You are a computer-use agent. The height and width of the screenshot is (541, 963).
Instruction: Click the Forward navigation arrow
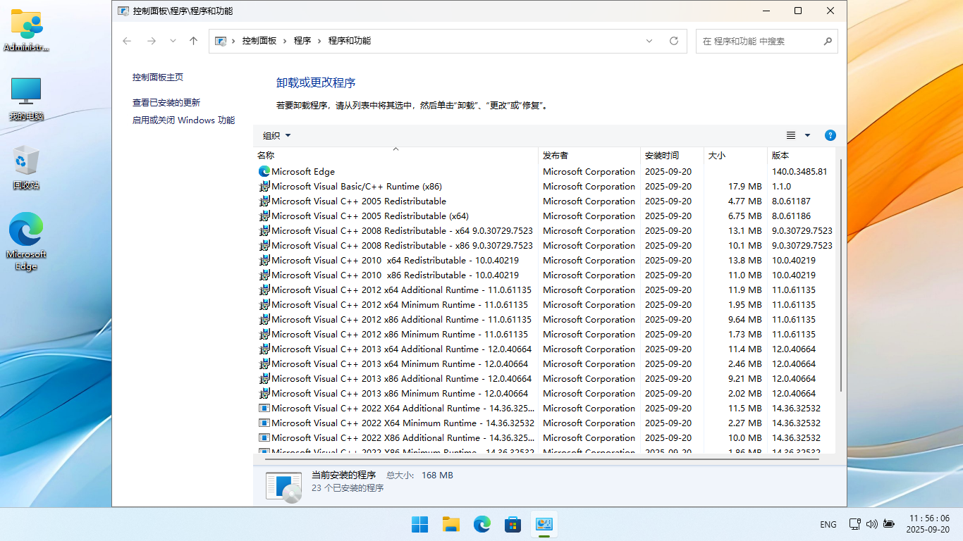(x=152, y=41)
